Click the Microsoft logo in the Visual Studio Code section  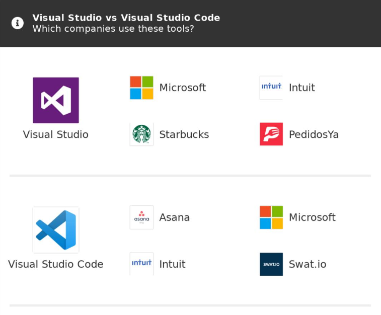coord(271,217)
